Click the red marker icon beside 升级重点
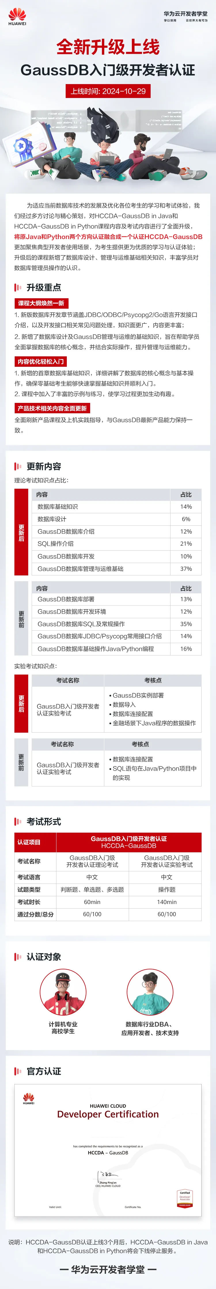The image size is (216, 1289). click(18, 287)
